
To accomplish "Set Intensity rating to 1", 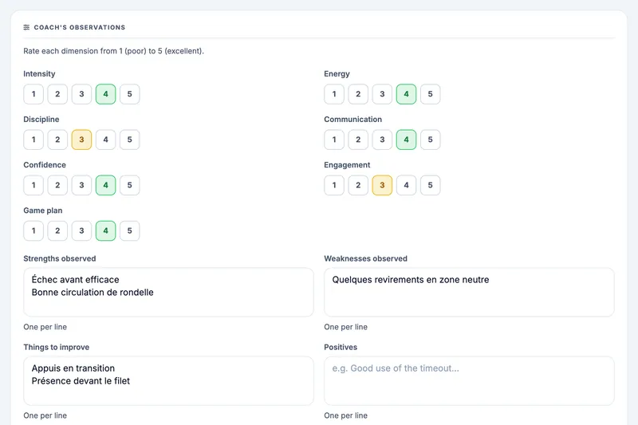I will (x=33, y=94).
